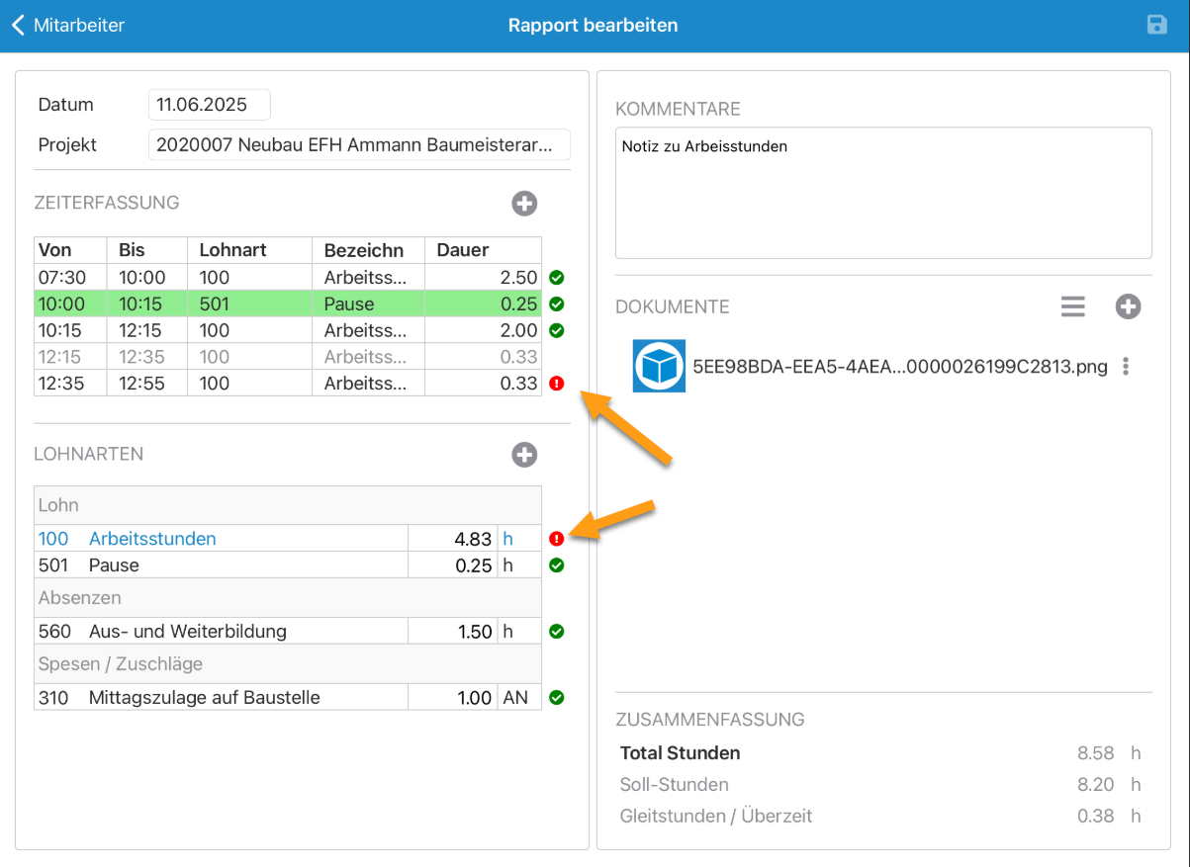
Task: Open the Dokumente list menu icon
Action: tap(1073, 306)
